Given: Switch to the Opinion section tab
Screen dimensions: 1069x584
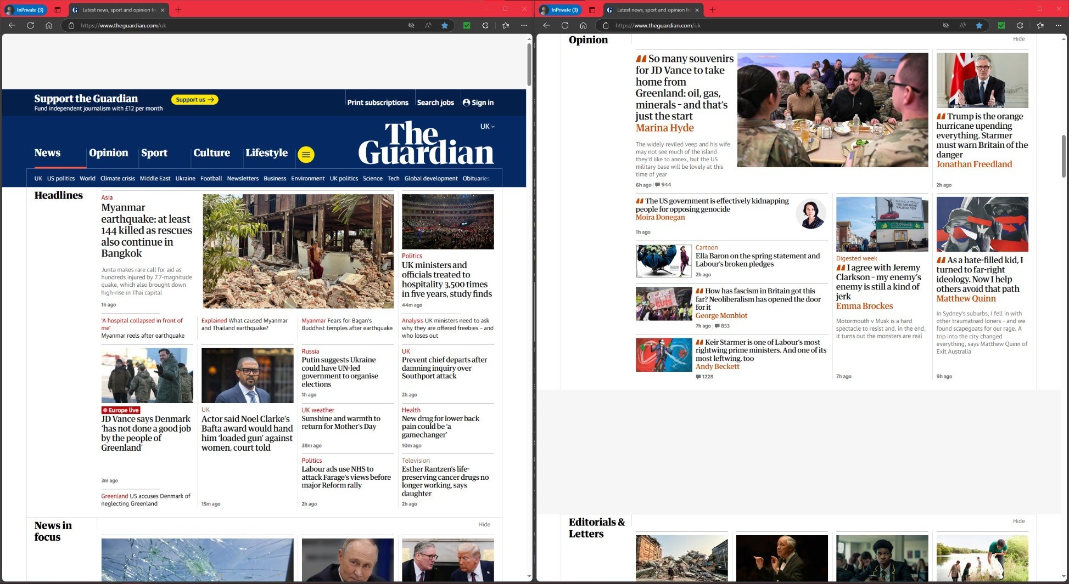Looking at the screenshot, I should [x=109, y=153].
